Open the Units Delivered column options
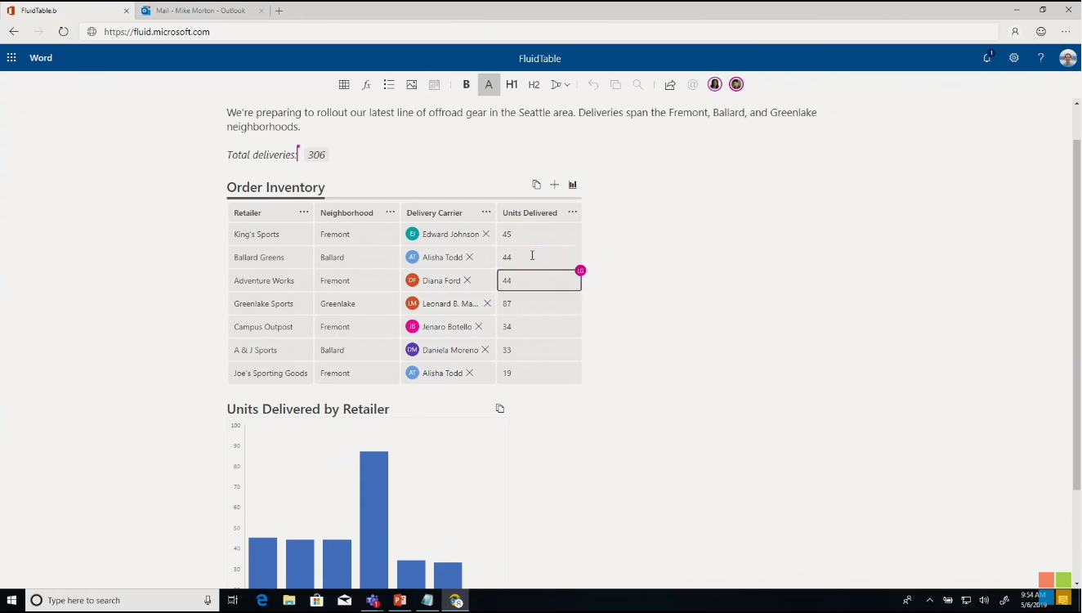This screenshot has width=1082, height=613. tap(572, 213)
